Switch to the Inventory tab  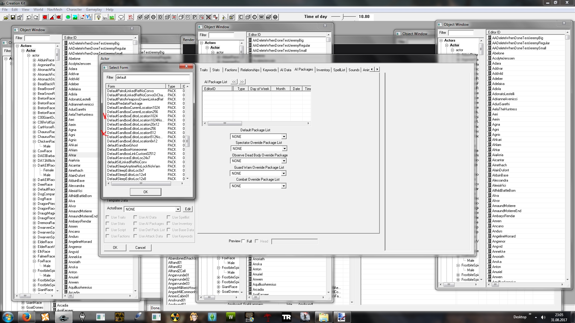[323, 70]
